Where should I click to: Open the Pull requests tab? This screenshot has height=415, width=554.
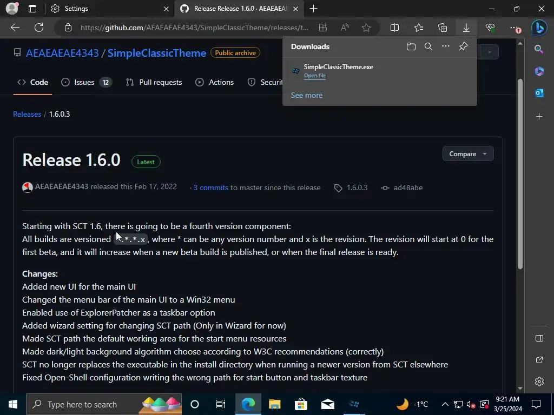(154, 82)
